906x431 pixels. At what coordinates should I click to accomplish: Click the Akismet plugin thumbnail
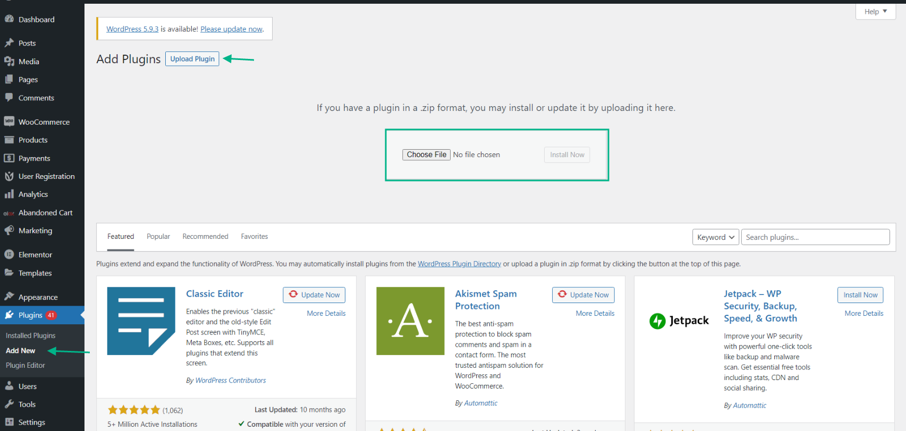[410, 321]
